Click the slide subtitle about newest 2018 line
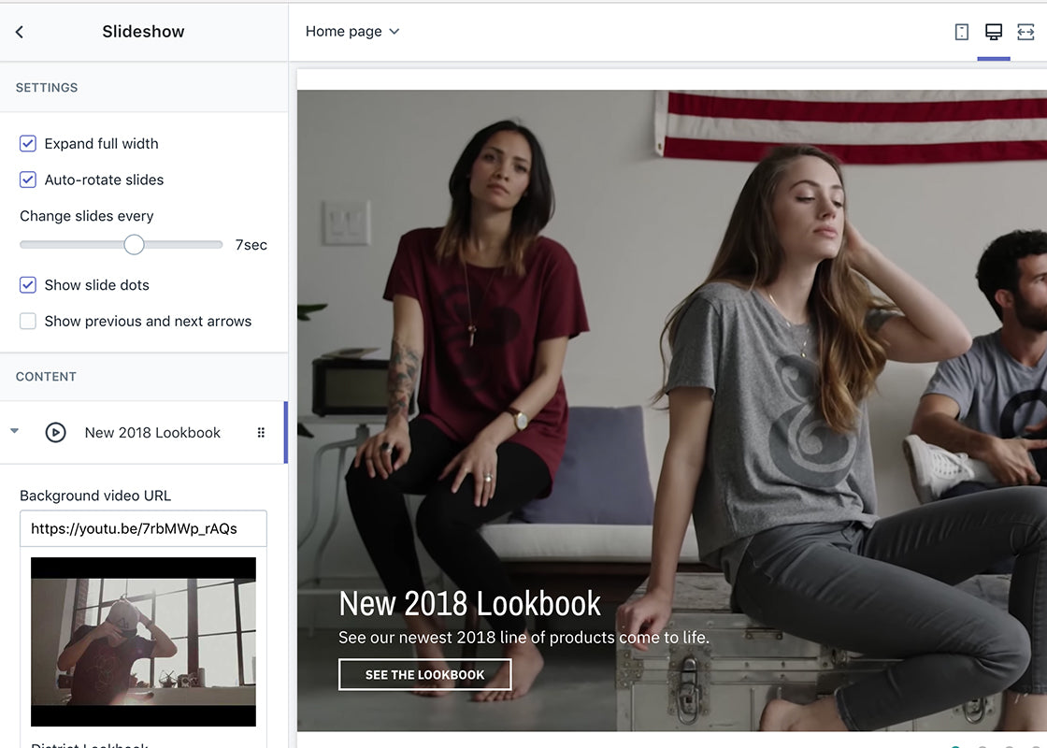 (x=523, y=638)
